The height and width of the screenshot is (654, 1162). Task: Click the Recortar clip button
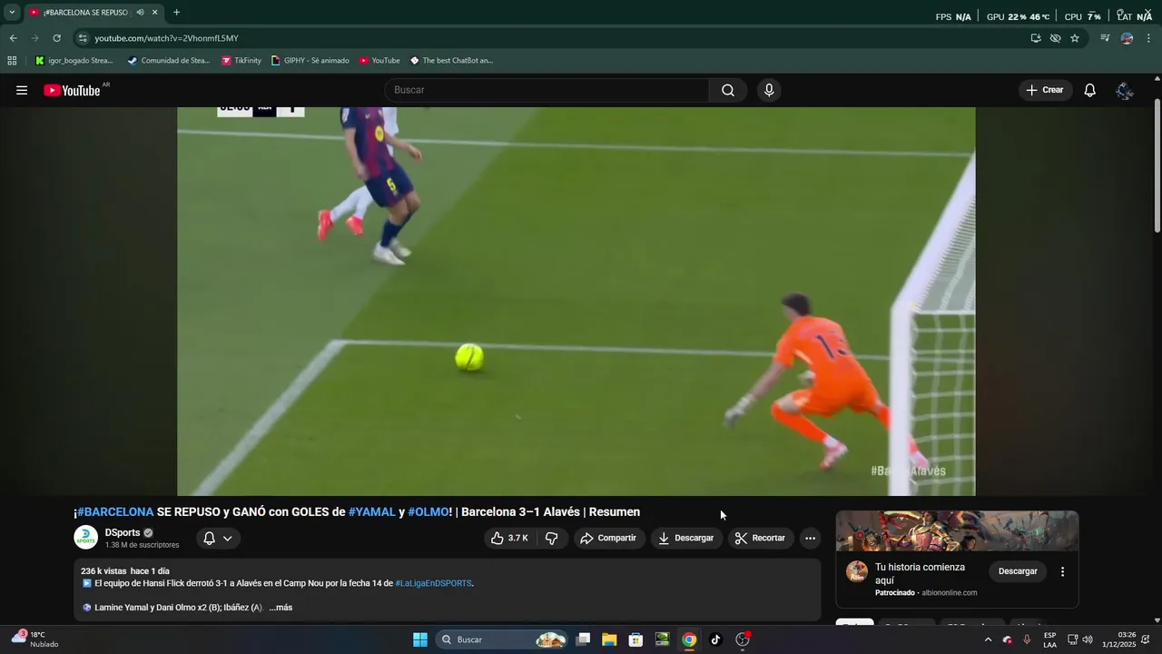click(761, 538)
